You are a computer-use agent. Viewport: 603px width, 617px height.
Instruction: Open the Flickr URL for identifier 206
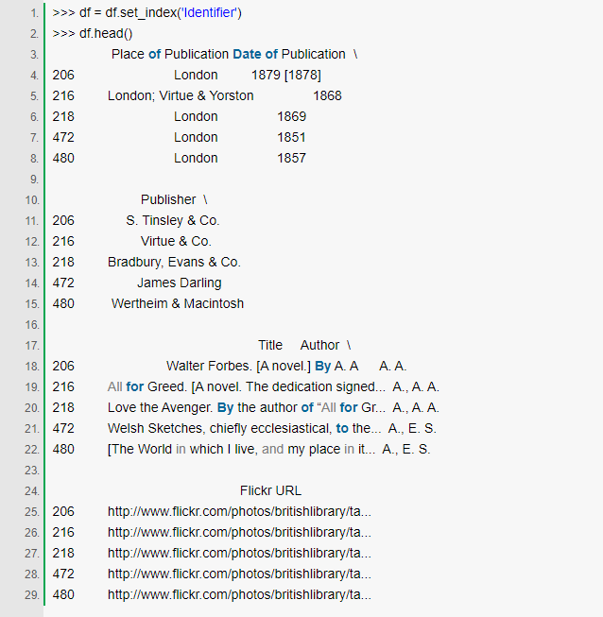tap(239, 511)
